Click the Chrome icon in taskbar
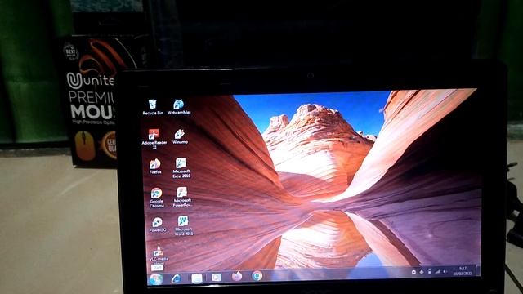The image size is (523, 294). coord(257,276)
